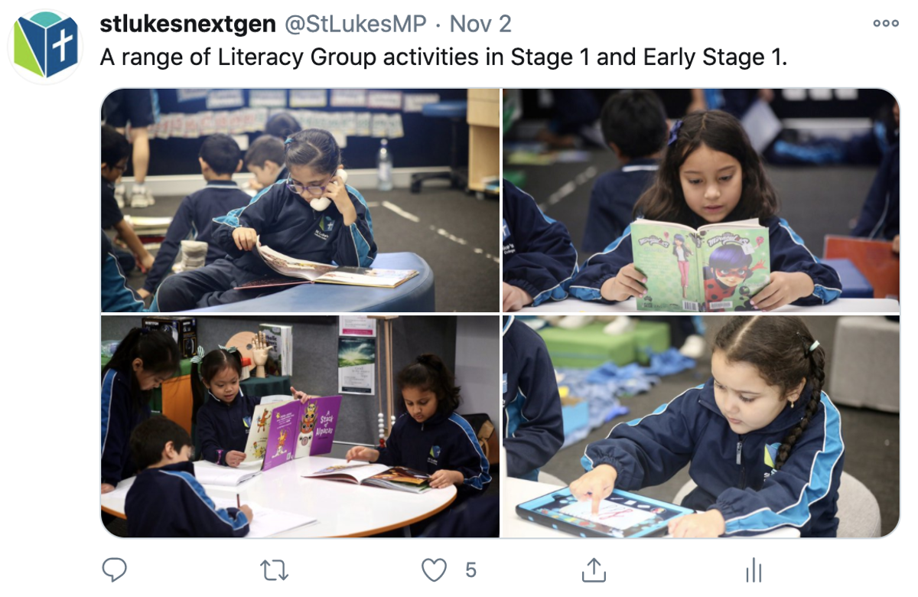Retweet this post using the arrows icon
Viewport: 918px width, 597px height.
coord(274,569)
